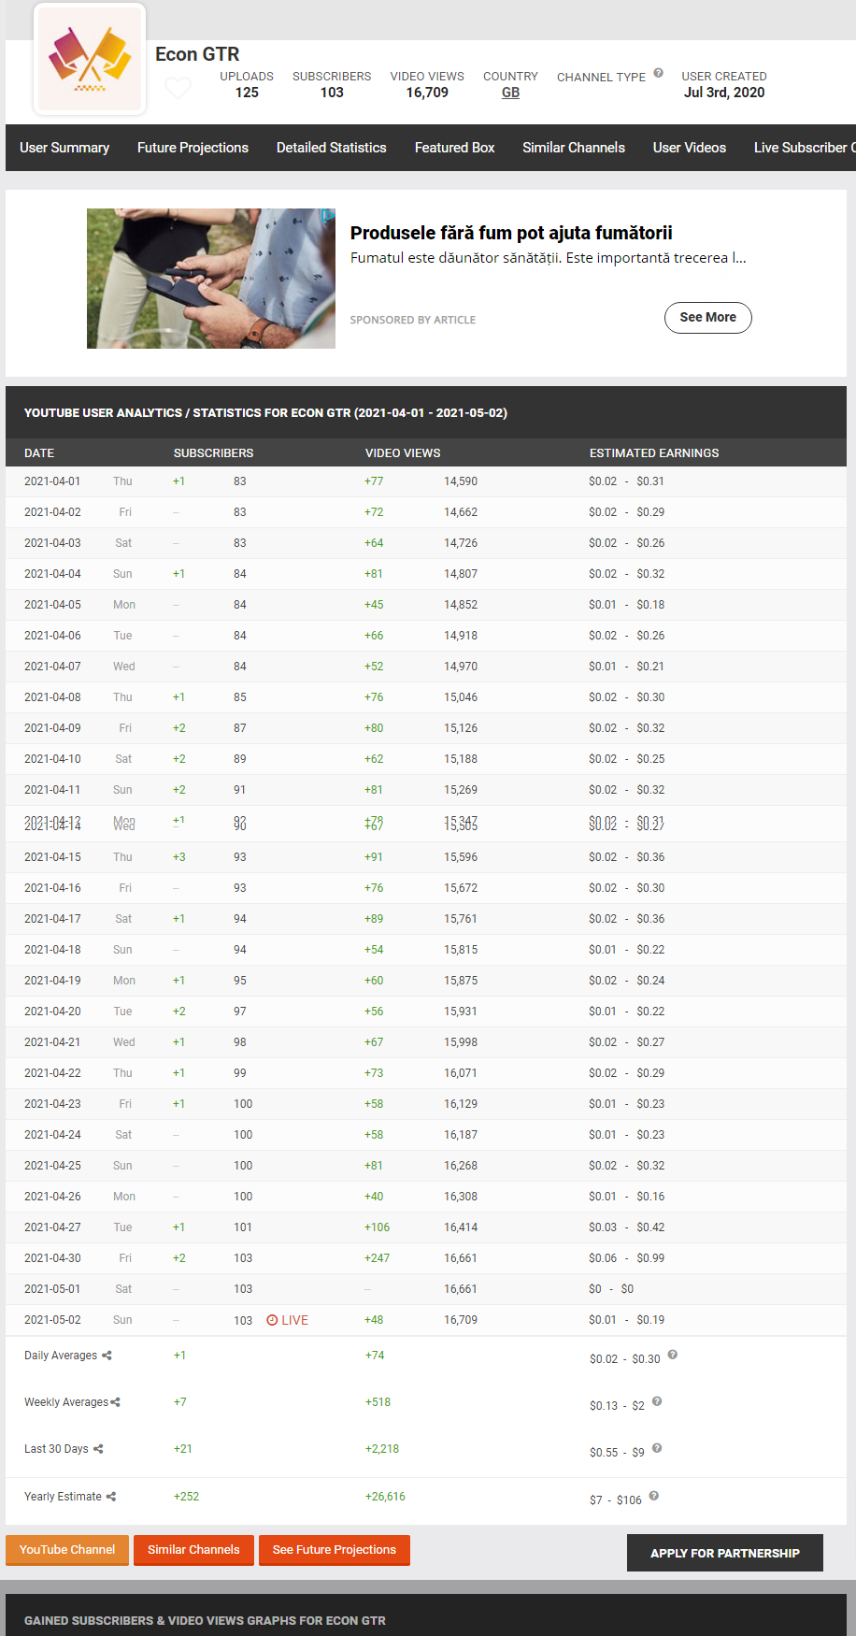The width and height of the screenshot is (856, 1636).
Task: Click Apply For Partnership button
Action: pos(725,1553)
